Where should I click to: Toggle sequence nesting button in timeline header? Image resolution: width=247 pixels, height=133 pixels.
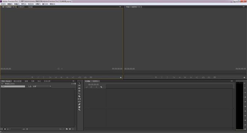pos(87,87)
